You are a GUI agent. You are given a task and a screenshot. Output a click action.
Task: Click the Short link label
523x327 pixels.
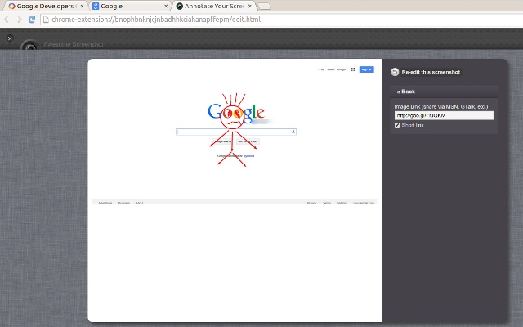(x=413, y=125)
